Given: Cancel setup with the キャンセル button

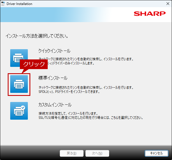Looking at the screenshot, I should click(156, 153).
